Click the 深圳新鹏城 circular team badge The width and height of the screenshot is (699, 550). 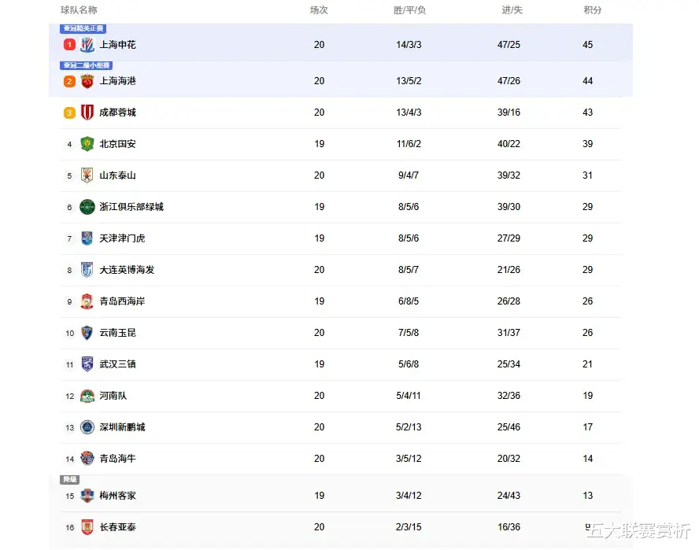coord(87,427)
